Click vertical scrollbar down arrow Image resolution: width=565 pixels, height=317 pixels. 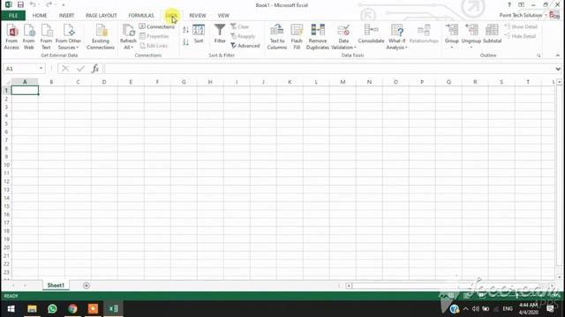click(x=559, y=277)
